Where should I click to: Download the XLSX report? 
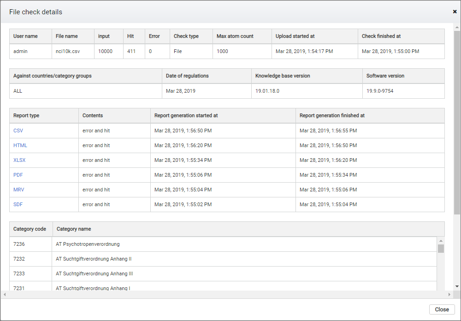coord(20,160)
